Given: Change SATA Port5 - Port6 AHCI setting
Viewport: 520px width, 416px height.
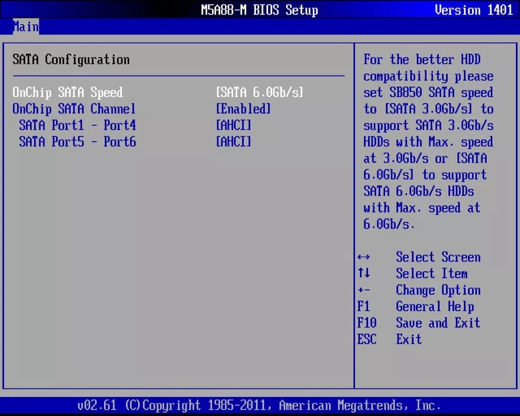Looking at the screenshot, I should coord(233,142).
